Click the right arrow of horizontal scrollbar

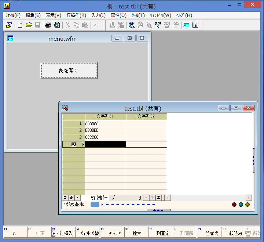[x=249, y=198]
